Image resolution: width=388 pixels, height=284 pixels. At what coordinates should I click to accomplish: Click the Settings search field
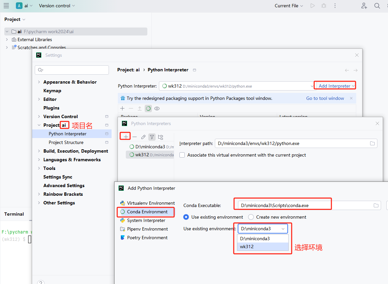(72, 70)
